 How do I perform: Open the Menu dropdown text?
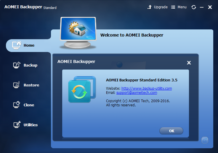point(182,7)
